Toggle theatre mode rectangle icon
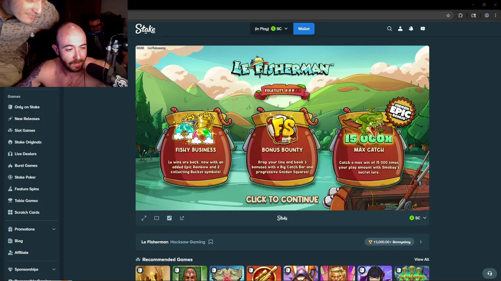 157,218
